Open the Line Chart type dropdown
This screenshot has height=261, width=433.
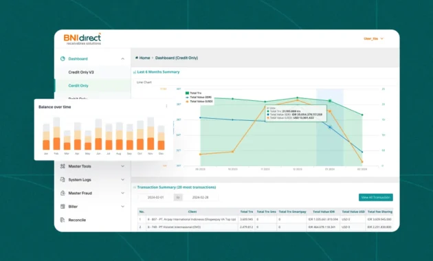265,82
